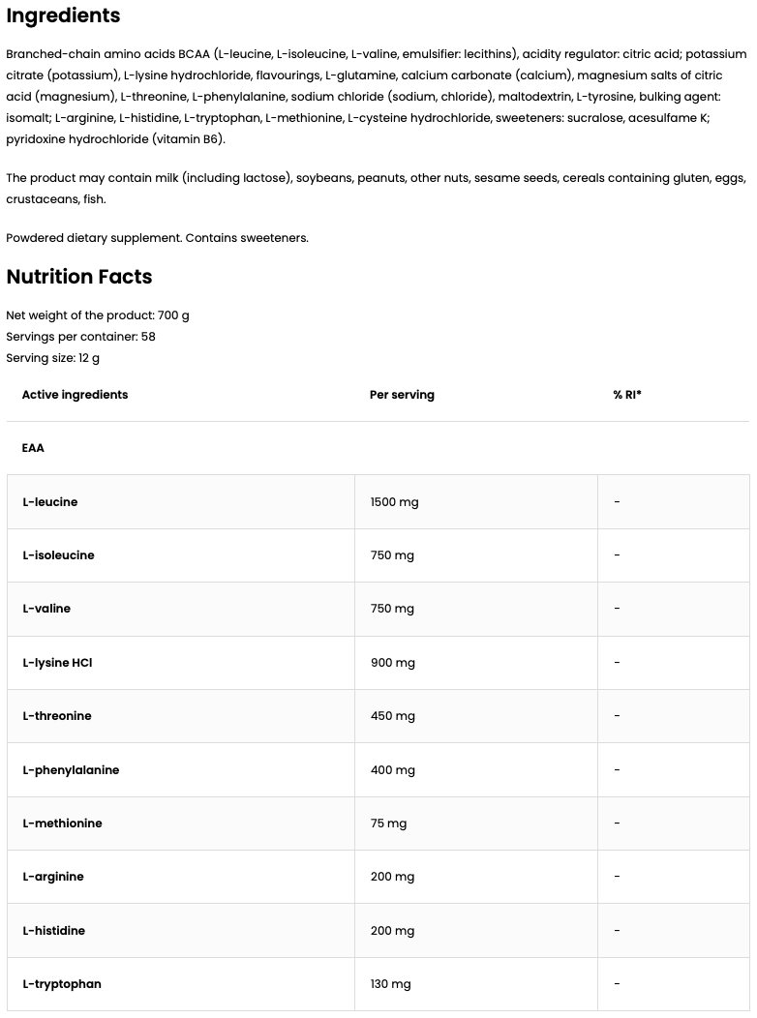Click the L-valine row label
Screen dimensions: 757x1018
(46, 609)
